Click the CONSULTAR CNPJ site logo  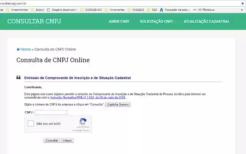(34, 21)
